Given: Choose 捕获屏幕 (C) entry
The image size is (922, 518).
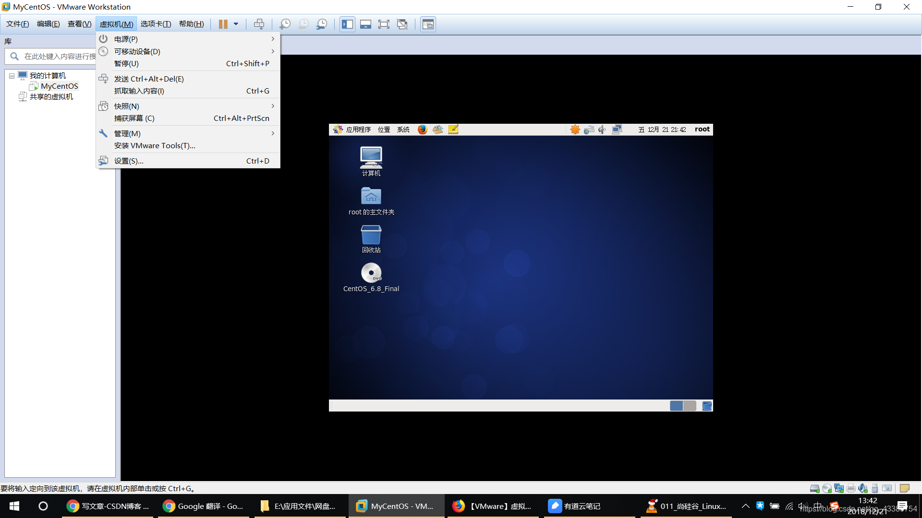Looking at the screenshot, I should click(x=188, y=118).
